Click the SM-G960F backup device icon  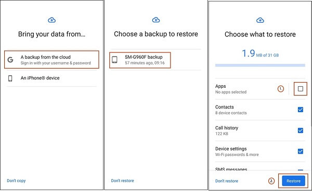click(114, 60)
